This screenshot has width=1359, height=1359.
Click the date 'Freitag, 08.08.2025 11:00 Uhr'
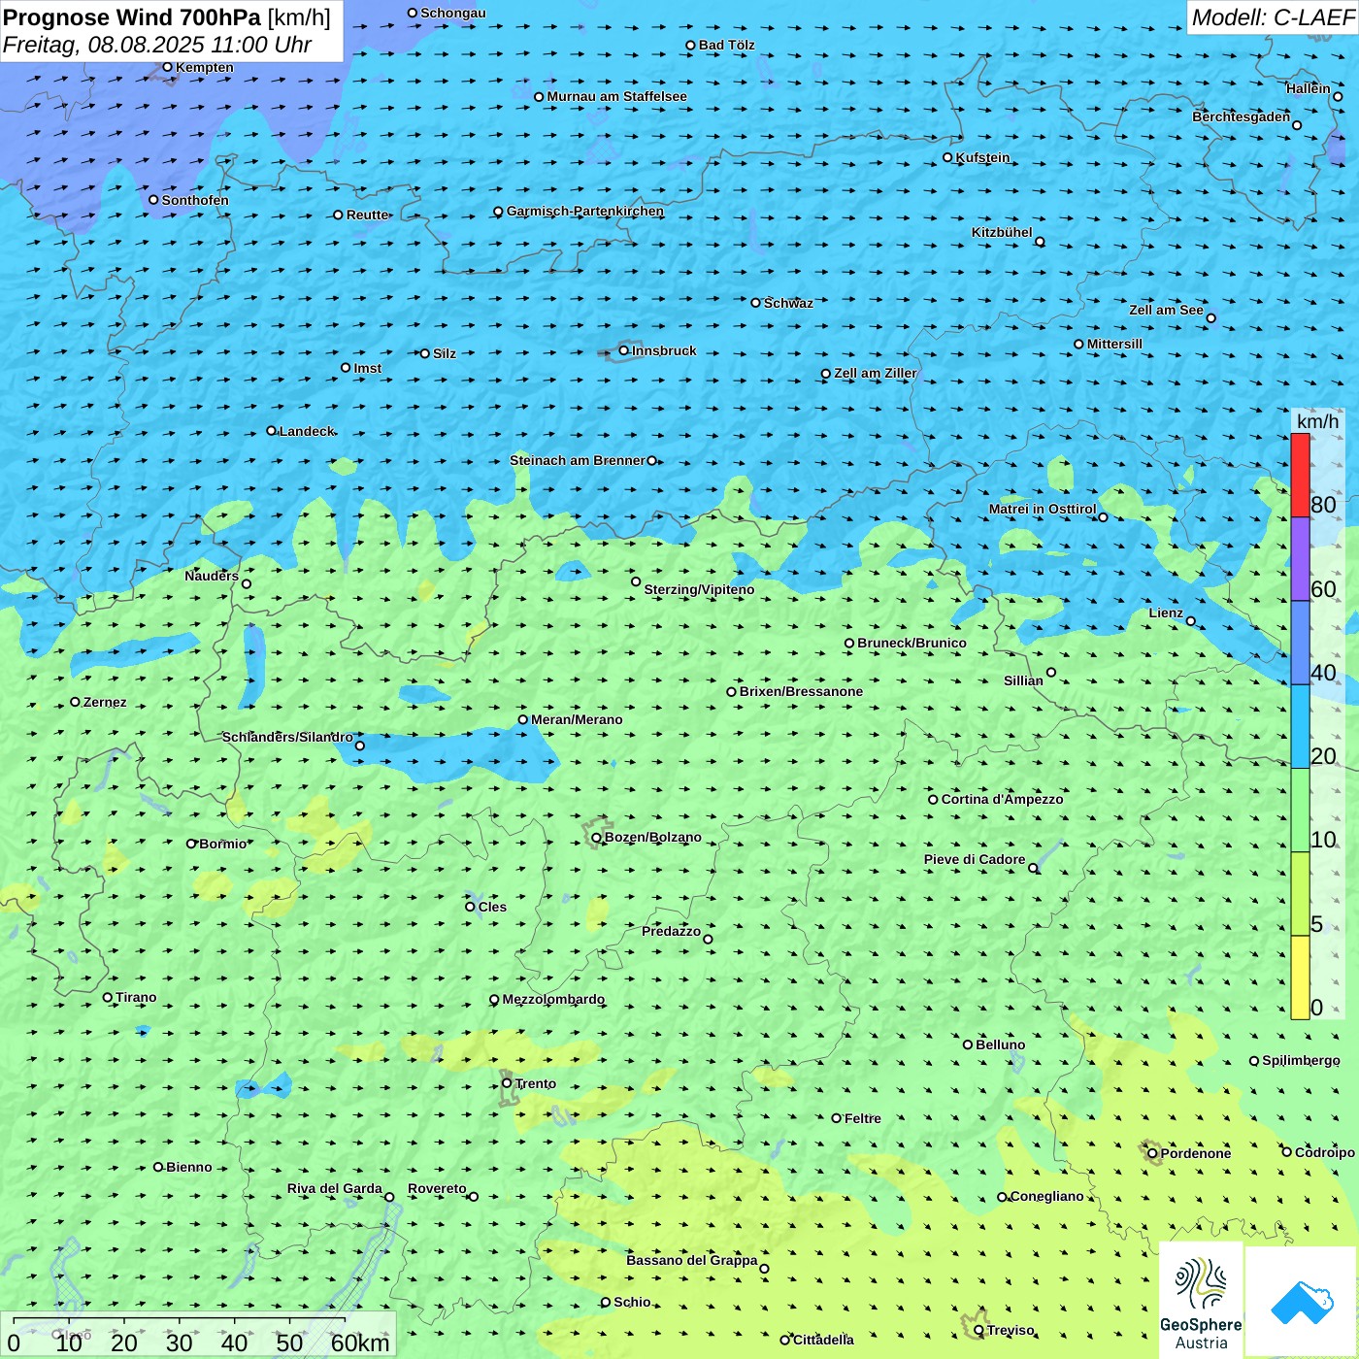[157, 45]
